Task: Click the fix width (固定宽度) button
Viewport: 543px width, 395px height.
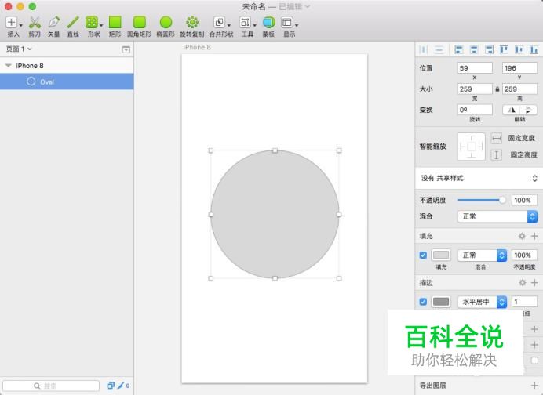Action: tap(497, 138)
